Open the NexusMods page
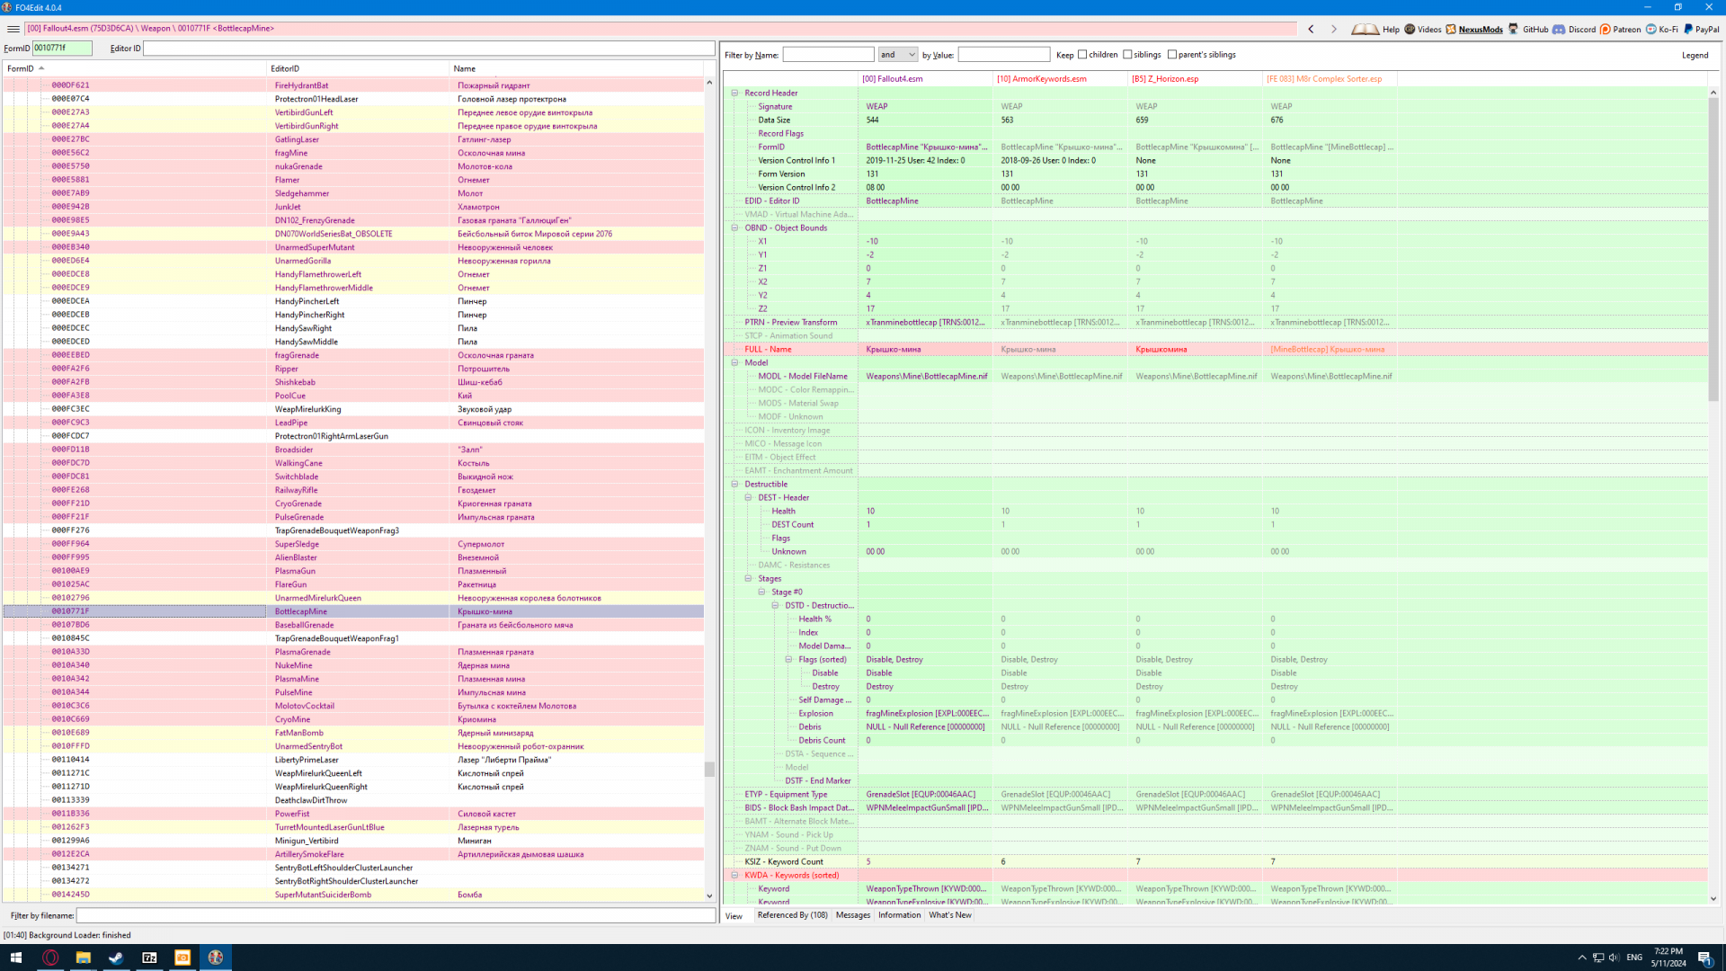The height and width of the screenshot is (971, 1726). pyautogui.click(x=1474, y=29)
